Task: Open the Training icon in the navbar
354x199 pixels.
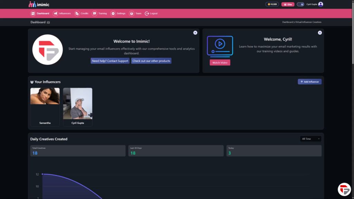Action: (x=94, y=13)
